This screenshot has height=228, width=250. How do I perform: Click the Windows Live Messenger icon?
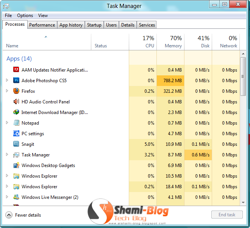click(x=16, y=197)
